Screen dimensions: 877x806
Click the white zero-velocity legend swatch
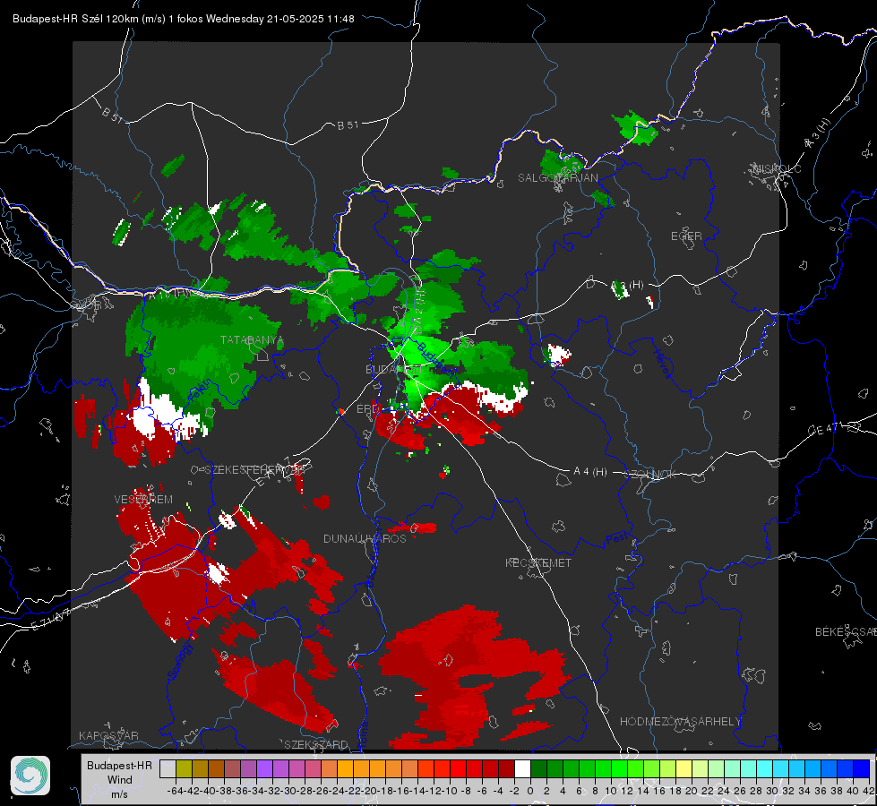point(522,768)
